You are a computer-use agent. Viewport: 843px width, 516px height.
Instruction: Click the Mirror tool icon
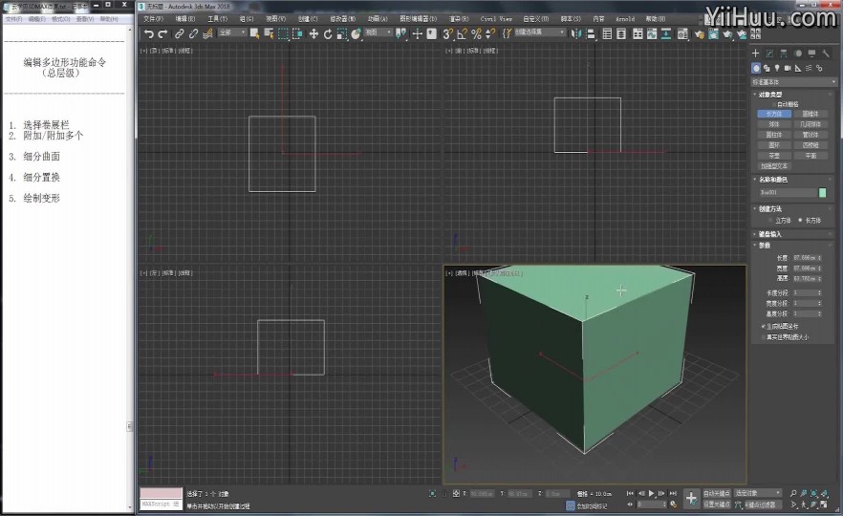576,33
